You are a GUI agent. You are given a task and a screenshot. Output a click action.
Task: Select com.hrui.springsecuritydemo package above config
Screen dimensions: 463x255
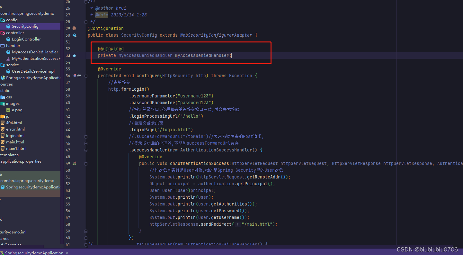click(27, 14)
